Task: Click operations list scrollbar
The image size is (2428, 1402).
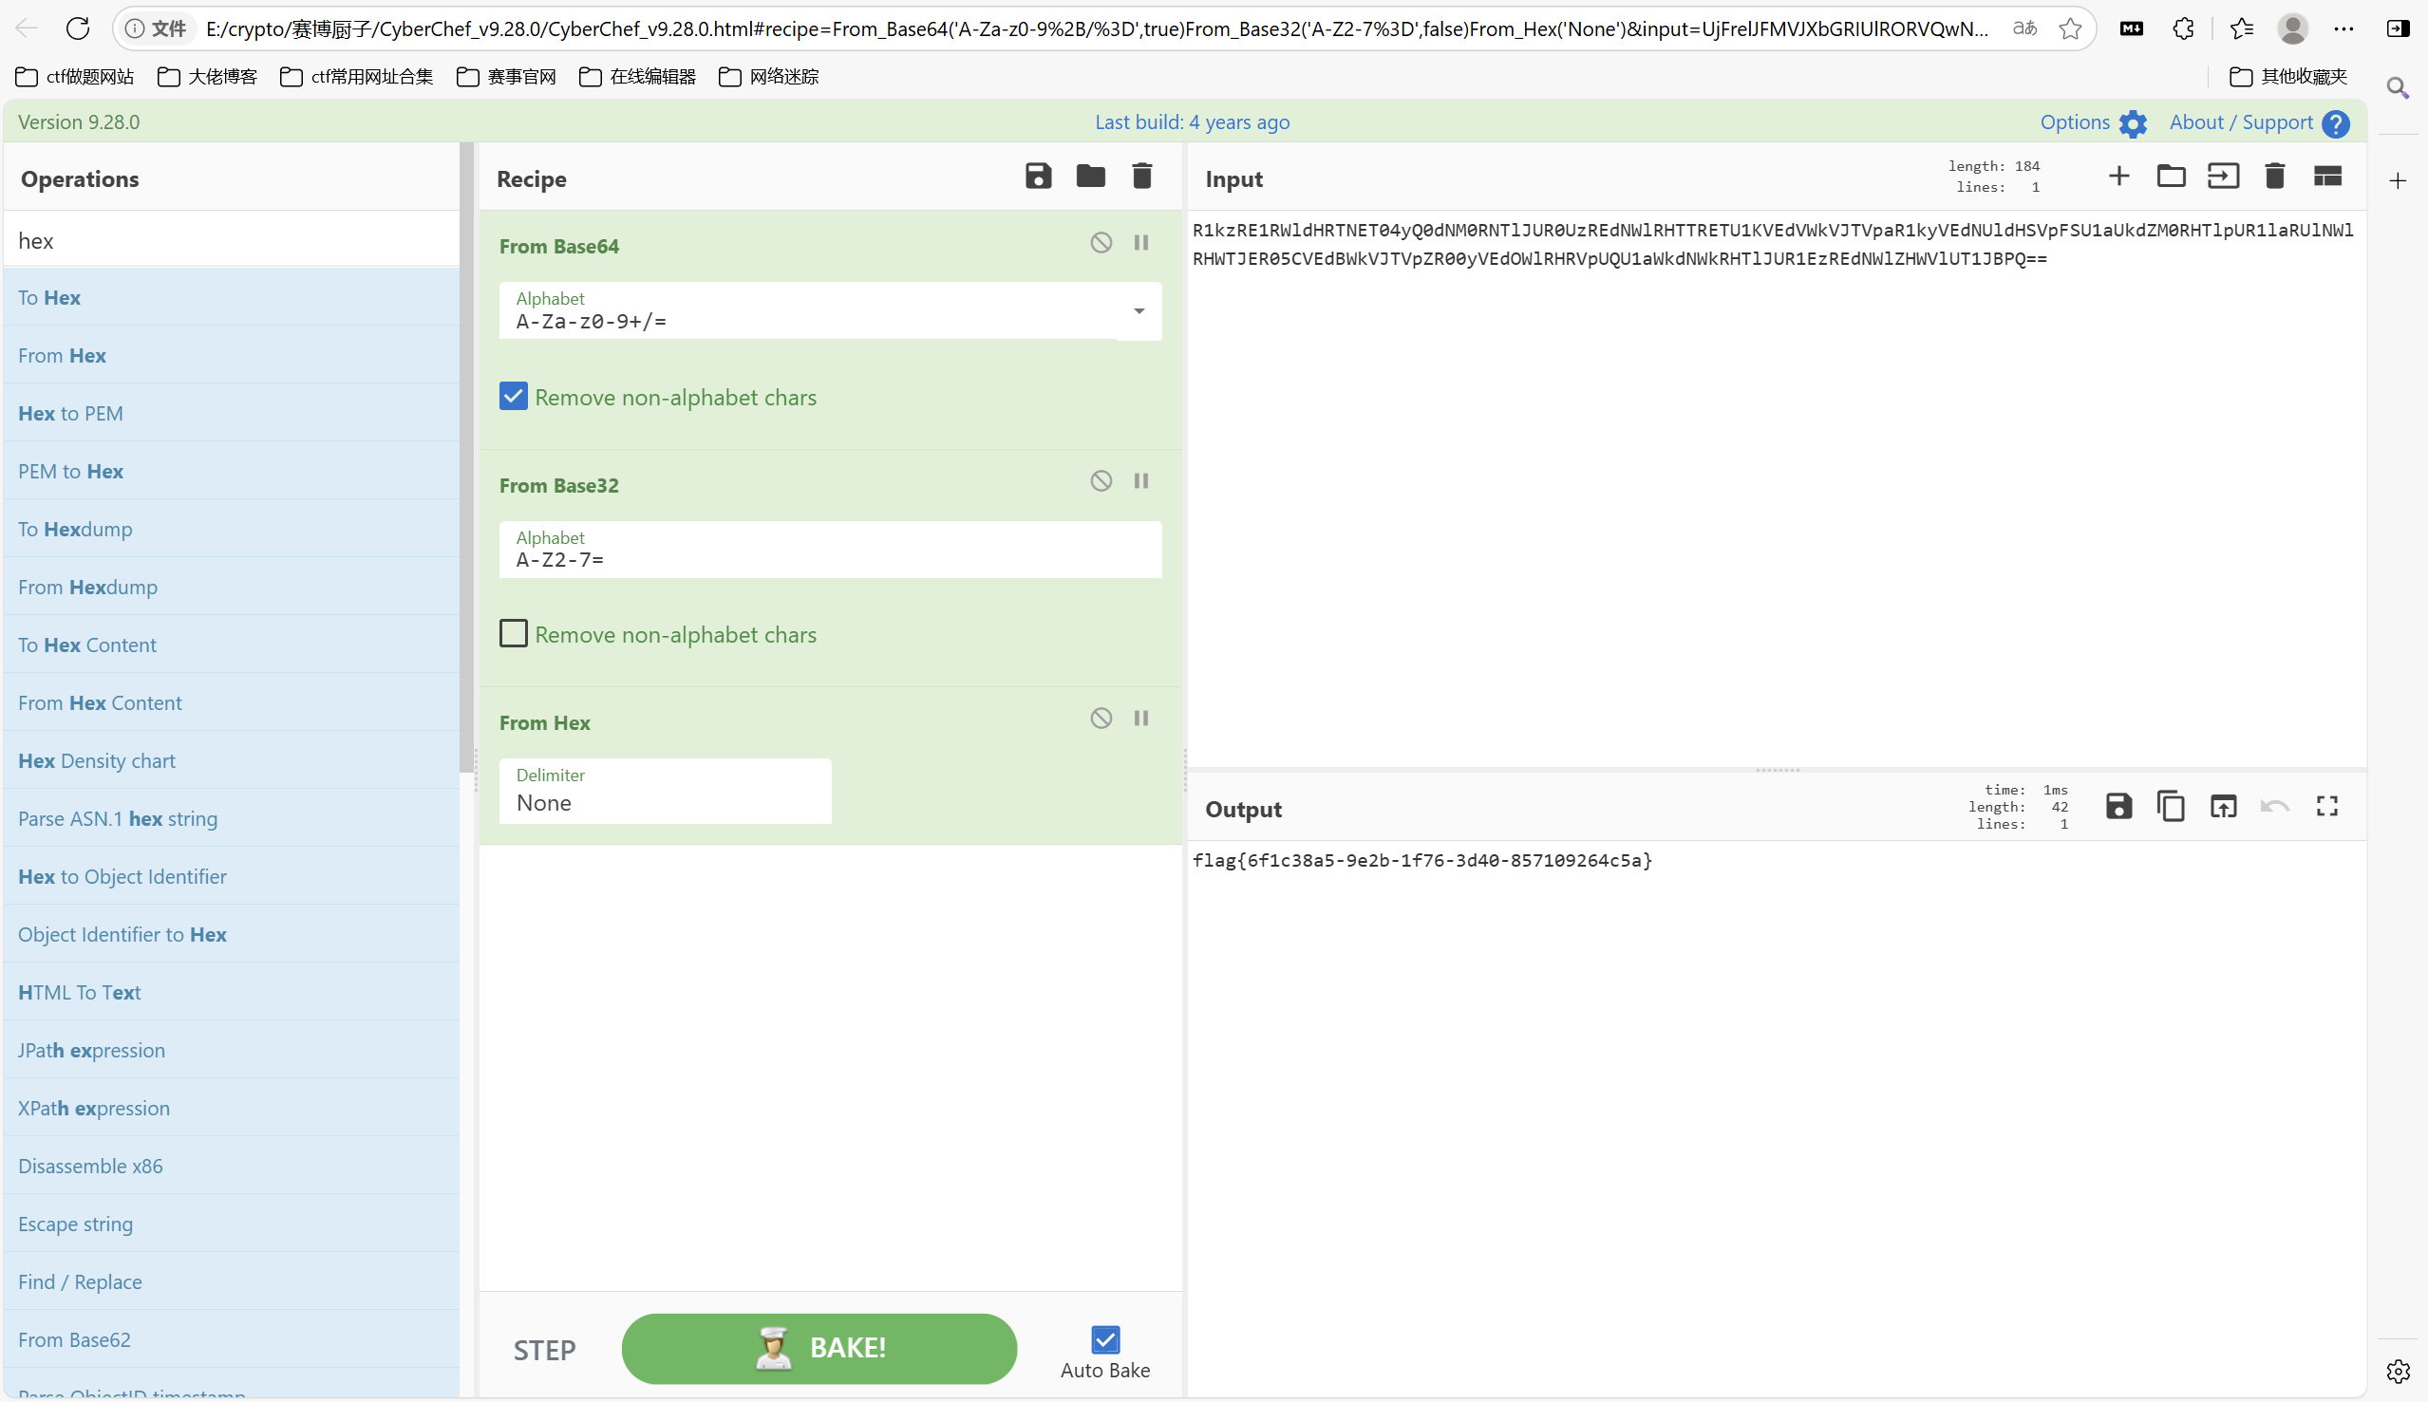Action: (467, 458)
